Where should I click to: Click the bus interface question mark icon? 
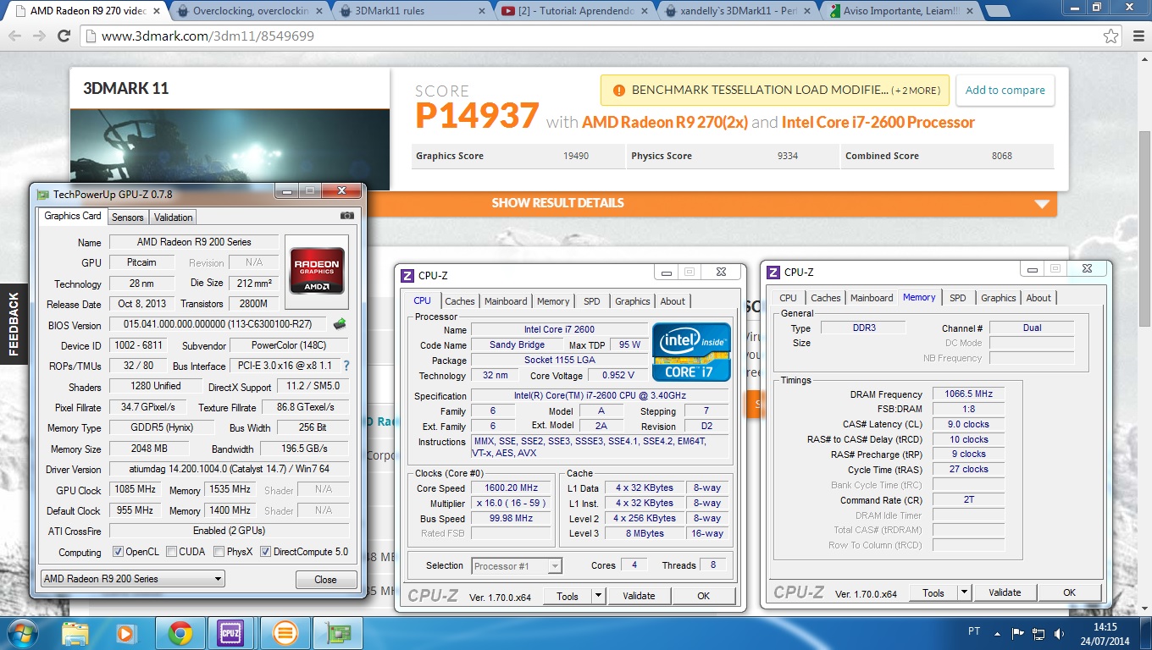[346, 366]
